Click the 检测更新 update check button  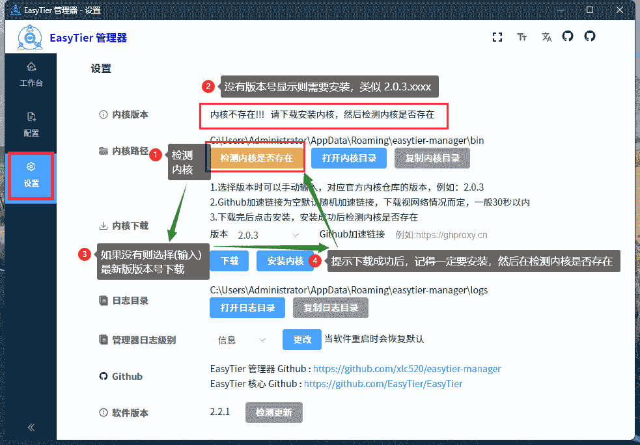pos(273,412)
